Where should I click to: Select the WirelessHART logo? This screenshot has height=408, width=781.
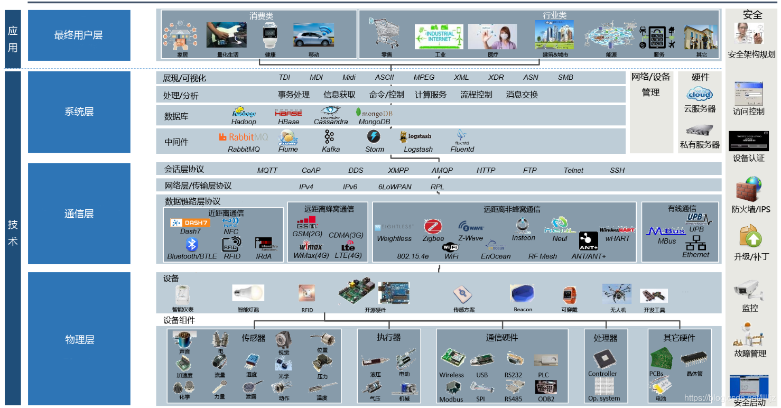click(617, 230)
